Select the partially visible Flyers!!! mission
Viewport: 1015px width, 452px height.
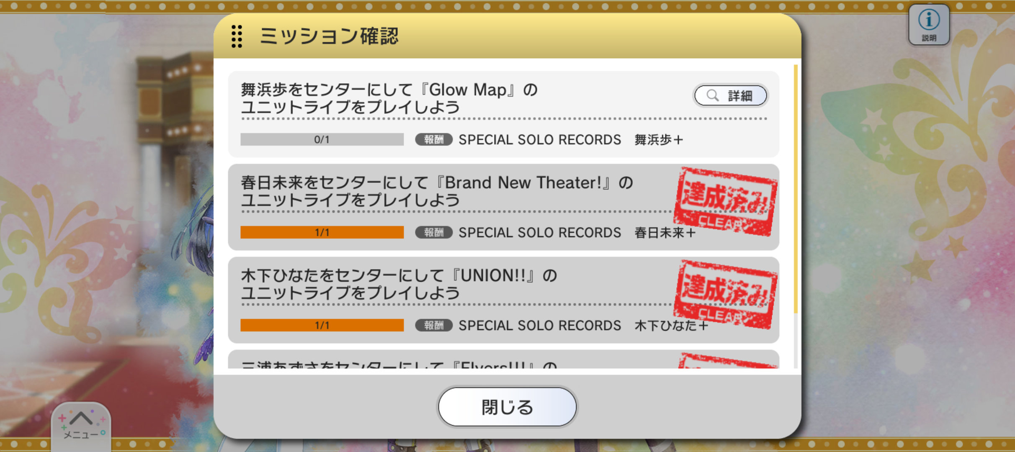[503, 360]
